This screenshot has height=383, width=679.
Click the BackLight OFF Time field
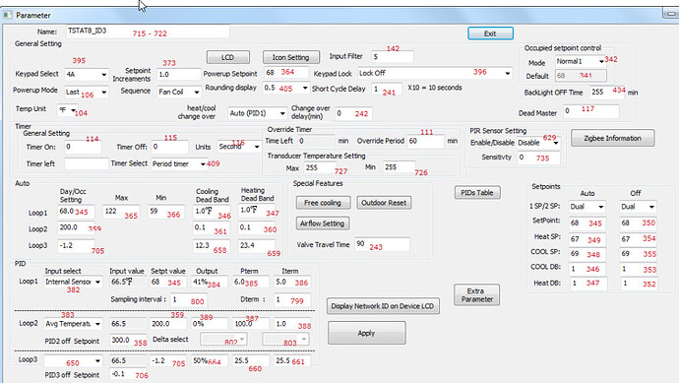[x=607, y=93]
